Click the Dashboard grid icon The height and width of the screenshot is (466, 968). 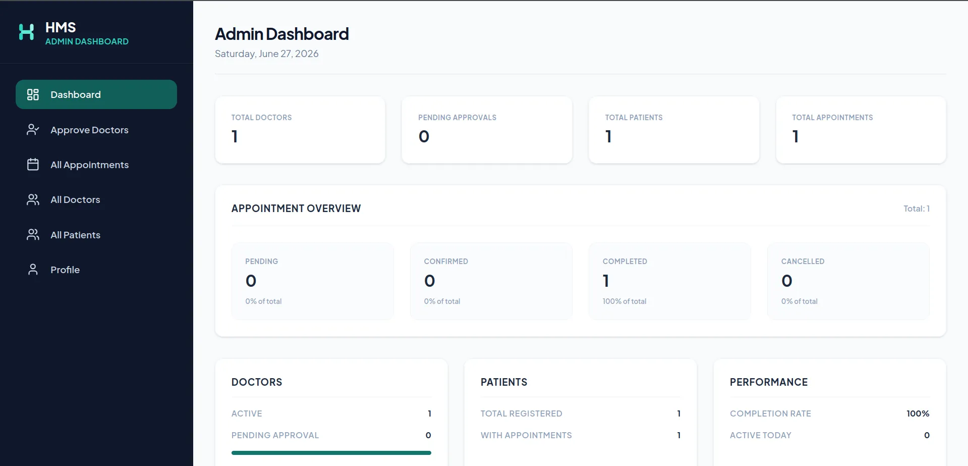(33, 94)
